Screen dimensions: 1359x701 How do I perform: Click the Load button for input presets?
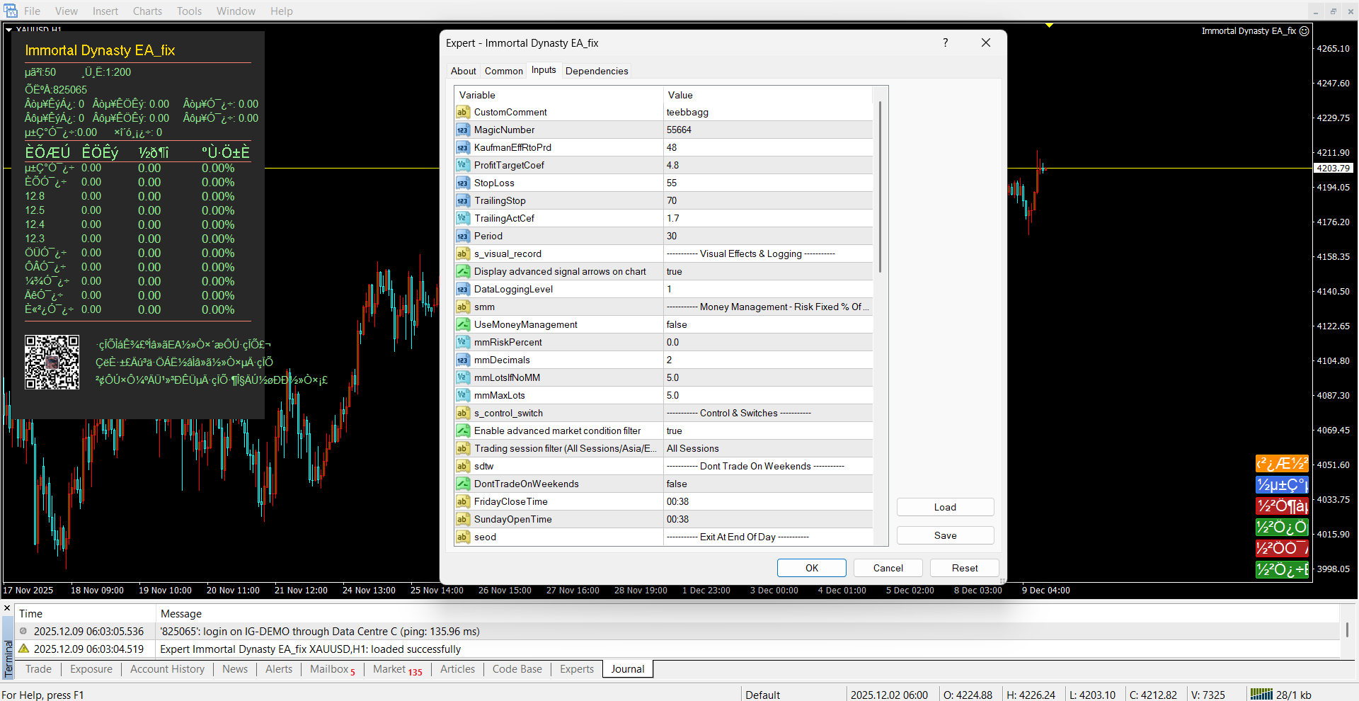(945, 507)
